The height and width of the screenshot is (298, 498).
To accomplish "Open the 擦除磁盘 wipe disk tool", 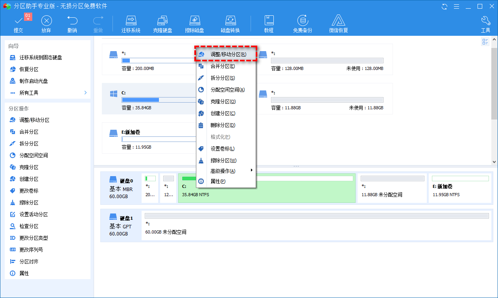I will [x=194, y=24].
